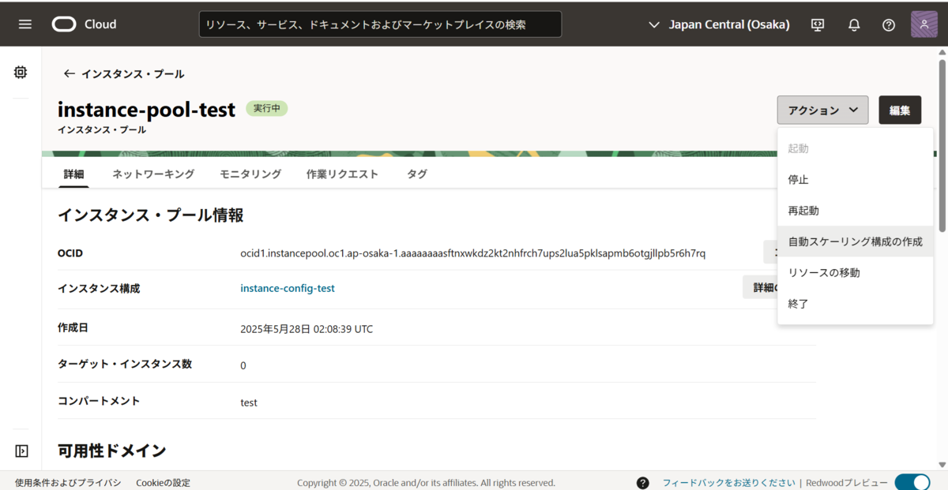Screen dimensions: 948x490
Task: Click the Redwoodプレビュー label text
Action: [847, 483]
